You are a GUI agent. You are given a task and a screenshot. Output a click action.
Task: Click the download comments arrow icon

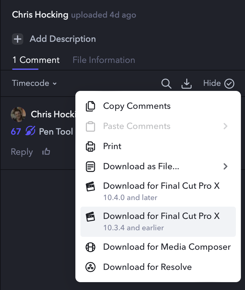pyautogui.click(x=187, y=84)
